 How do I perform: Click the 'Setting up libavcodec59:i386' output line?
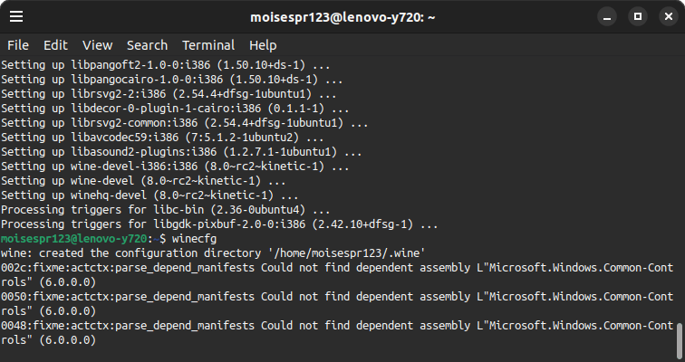163,138
